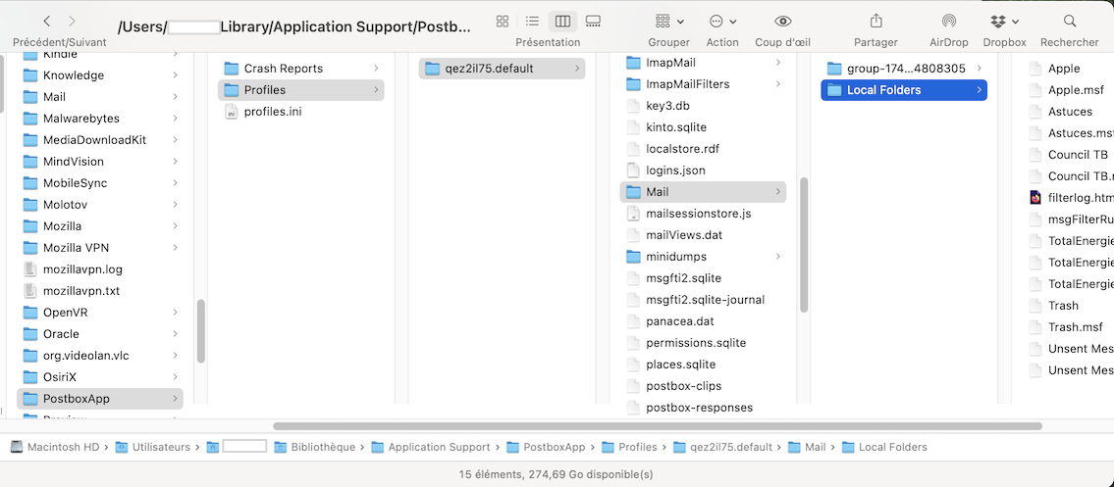The height and width of the screenshot is (487, 1114).
Task: Click the profile column's vertical scrollbar
Action: coord(804,245)
